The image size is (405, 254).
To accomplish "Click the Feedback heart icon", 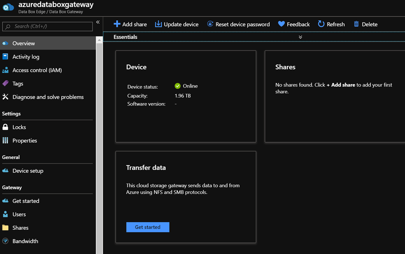I will (281, 24).
